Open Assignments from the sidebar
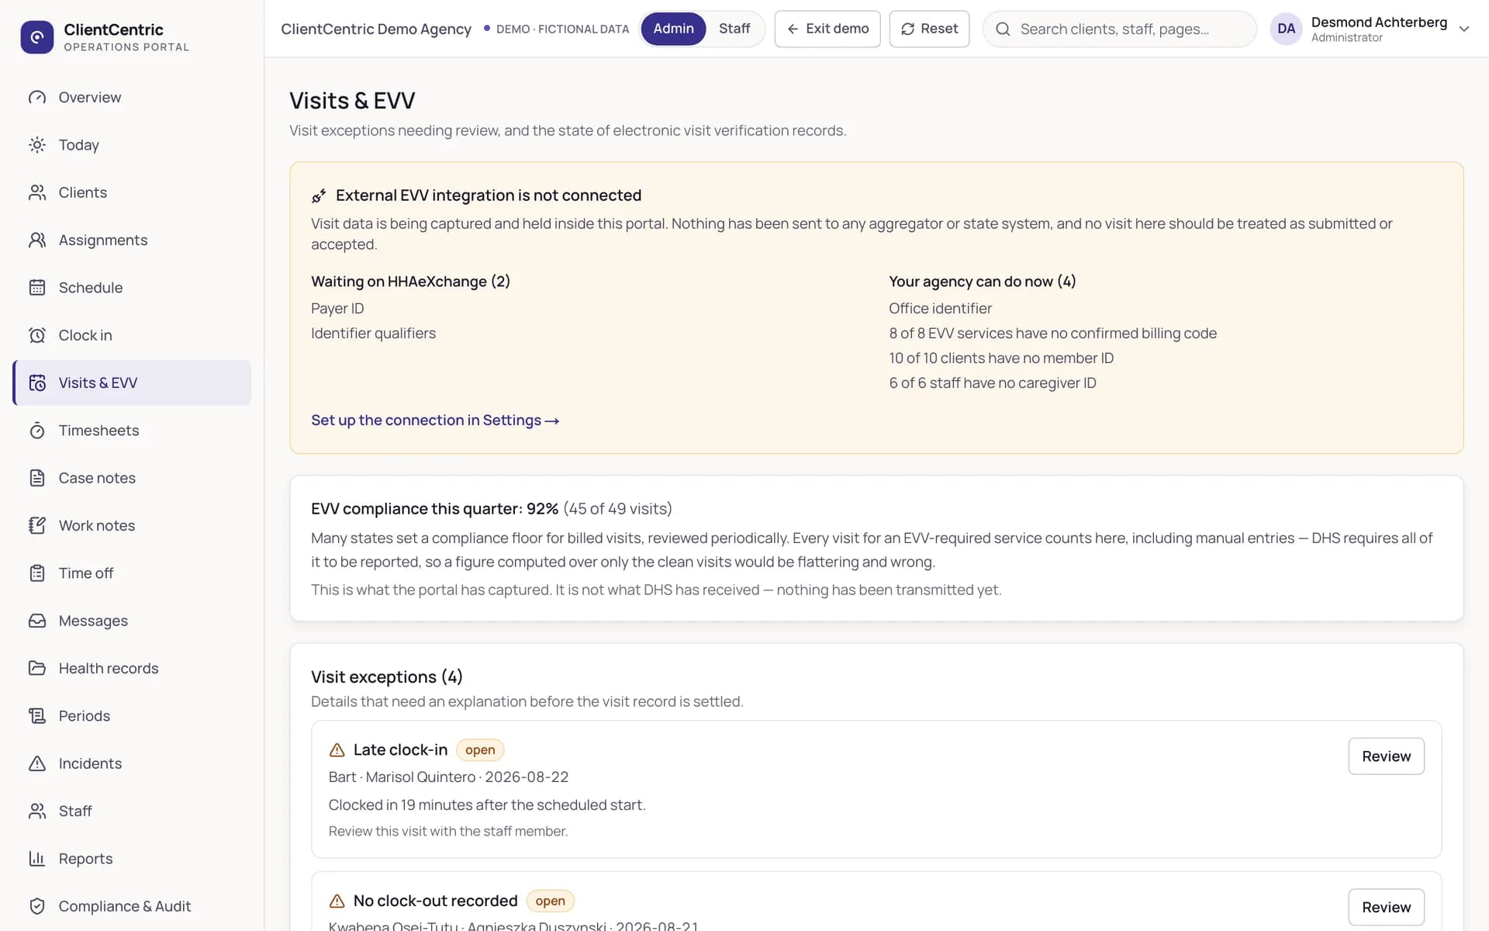This screenshot has width=1489, height=931. (x=132, y=240)
